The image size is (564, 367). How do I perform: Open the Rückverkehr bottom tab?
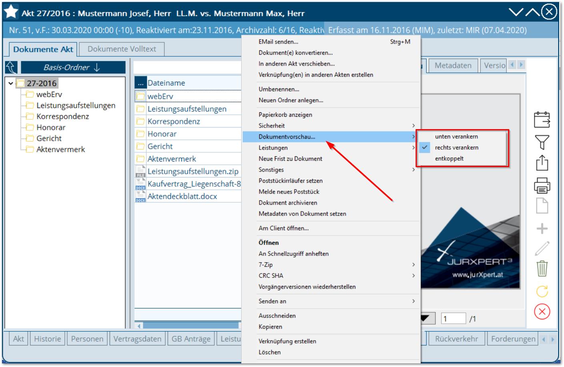point(456,339)
